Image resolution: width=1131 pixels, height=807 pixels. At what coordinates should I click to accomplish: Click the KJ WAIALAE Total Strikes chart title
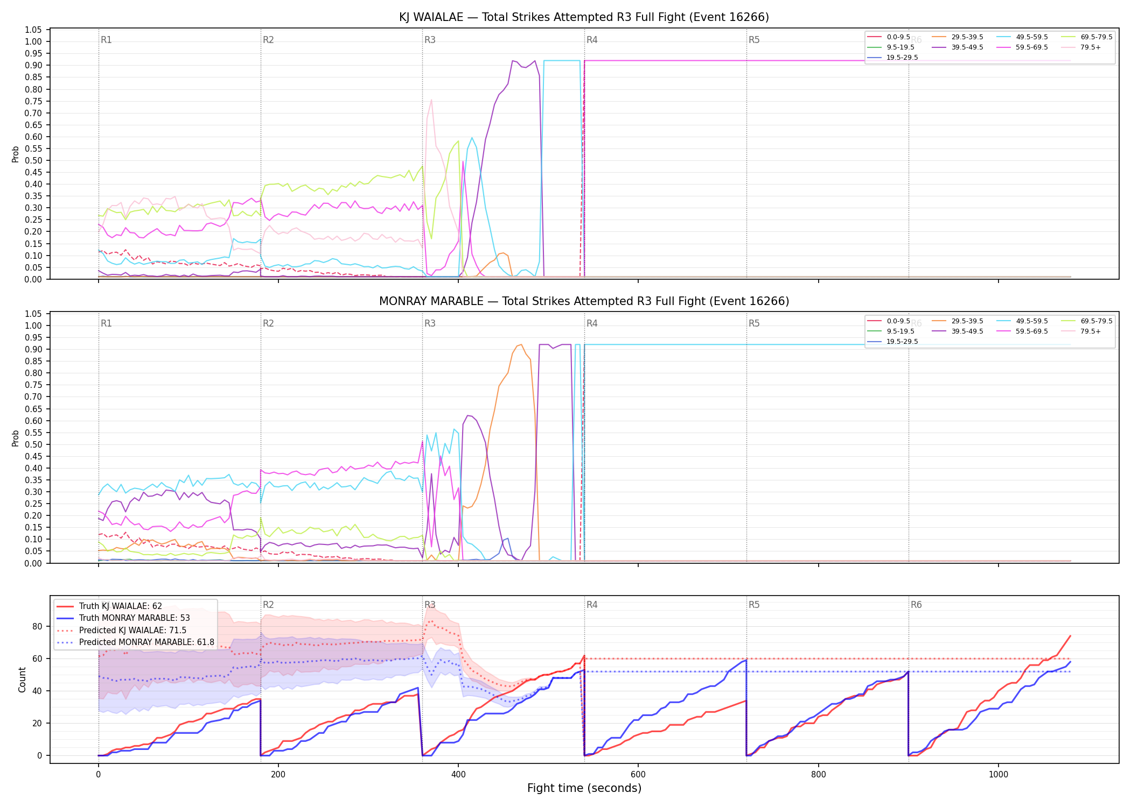584,17
